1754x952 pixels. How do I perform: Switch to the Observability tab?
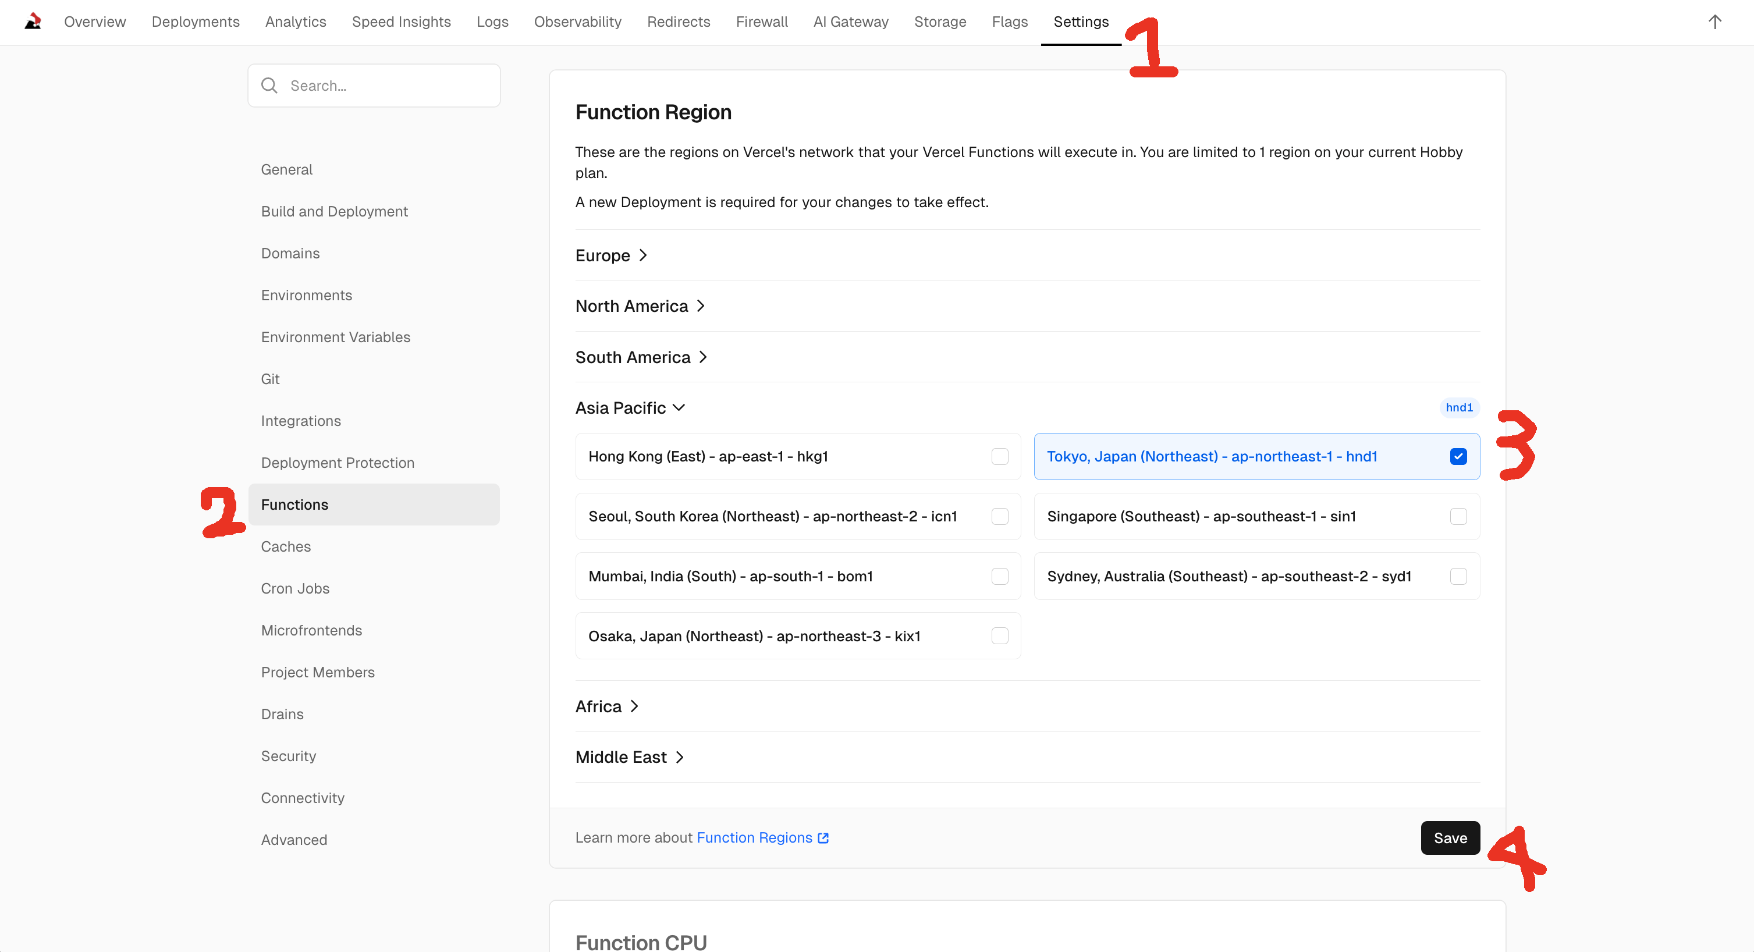pos(577,22)
